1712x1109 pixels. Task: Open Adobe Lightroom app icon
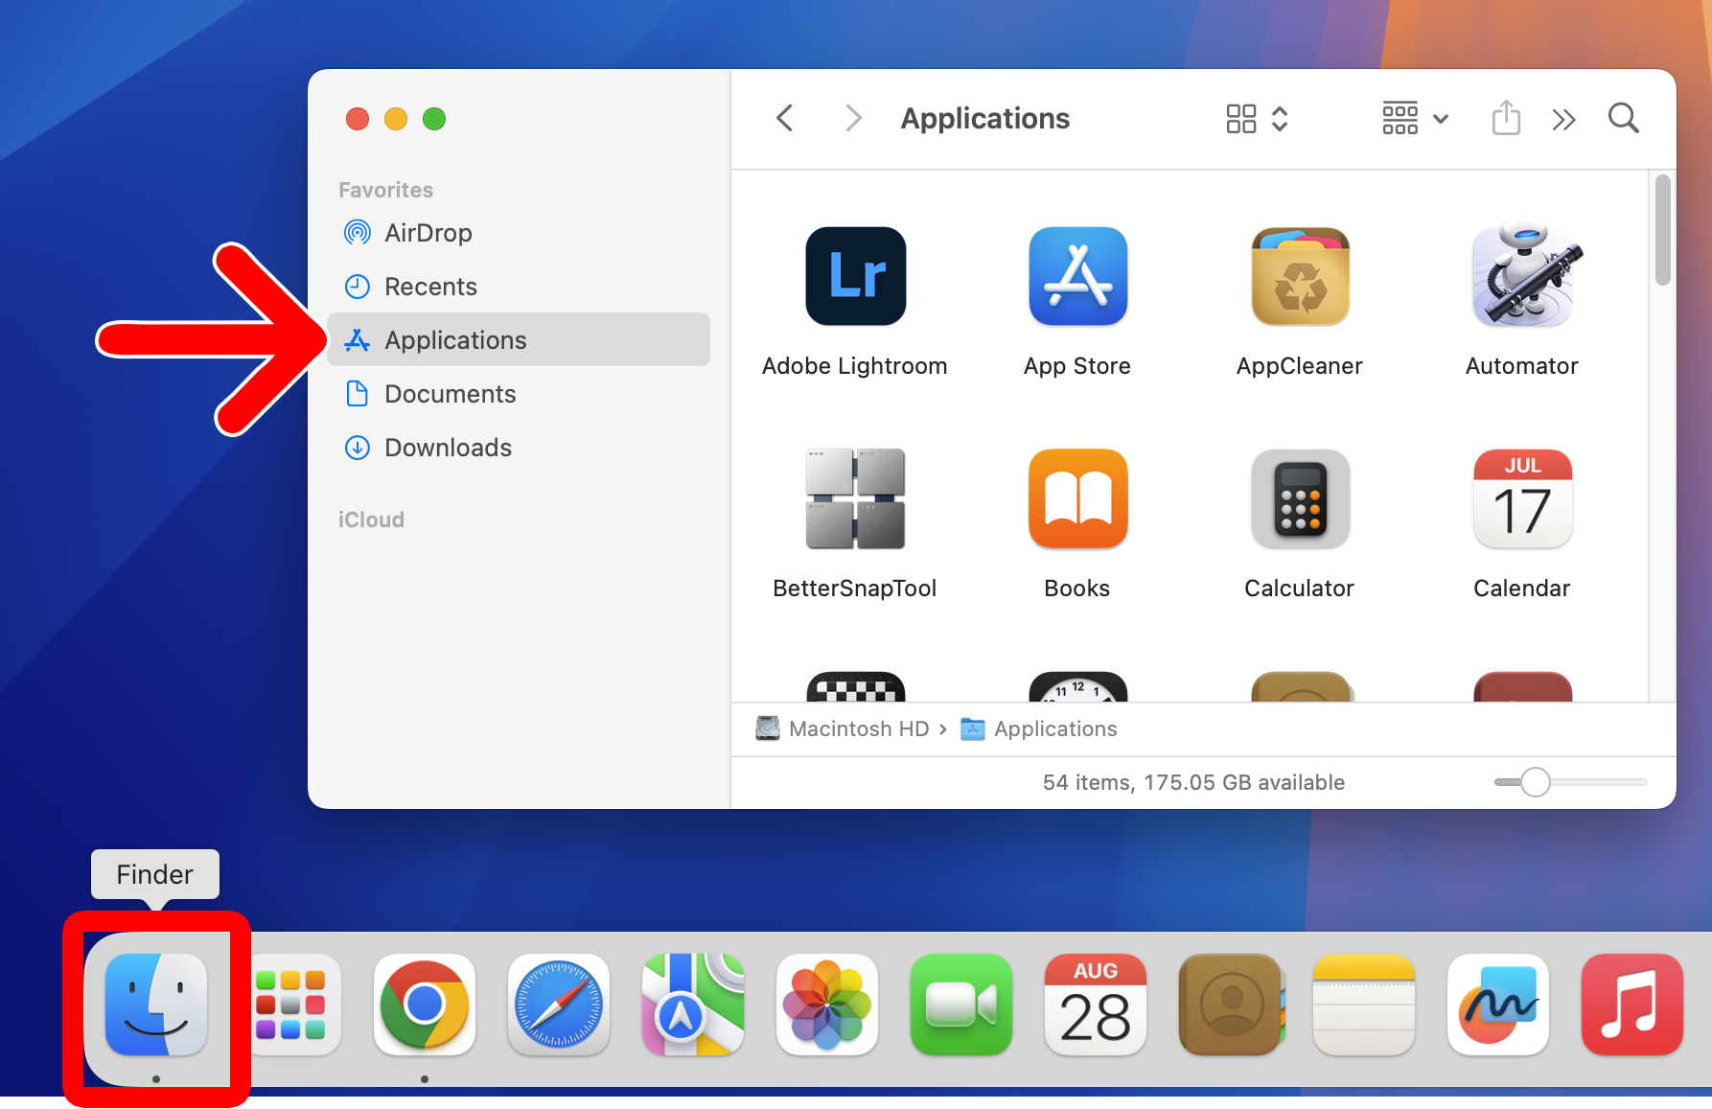click(x=855, y=277)
